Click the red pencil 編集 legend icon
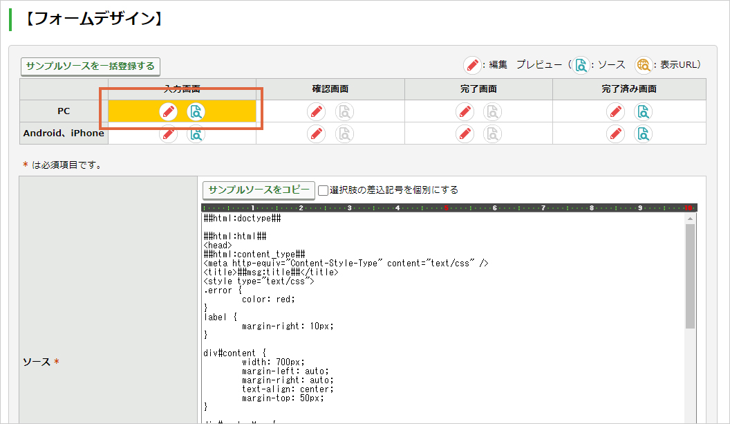Viewport: 730px width, 424px height. (472, 65)
